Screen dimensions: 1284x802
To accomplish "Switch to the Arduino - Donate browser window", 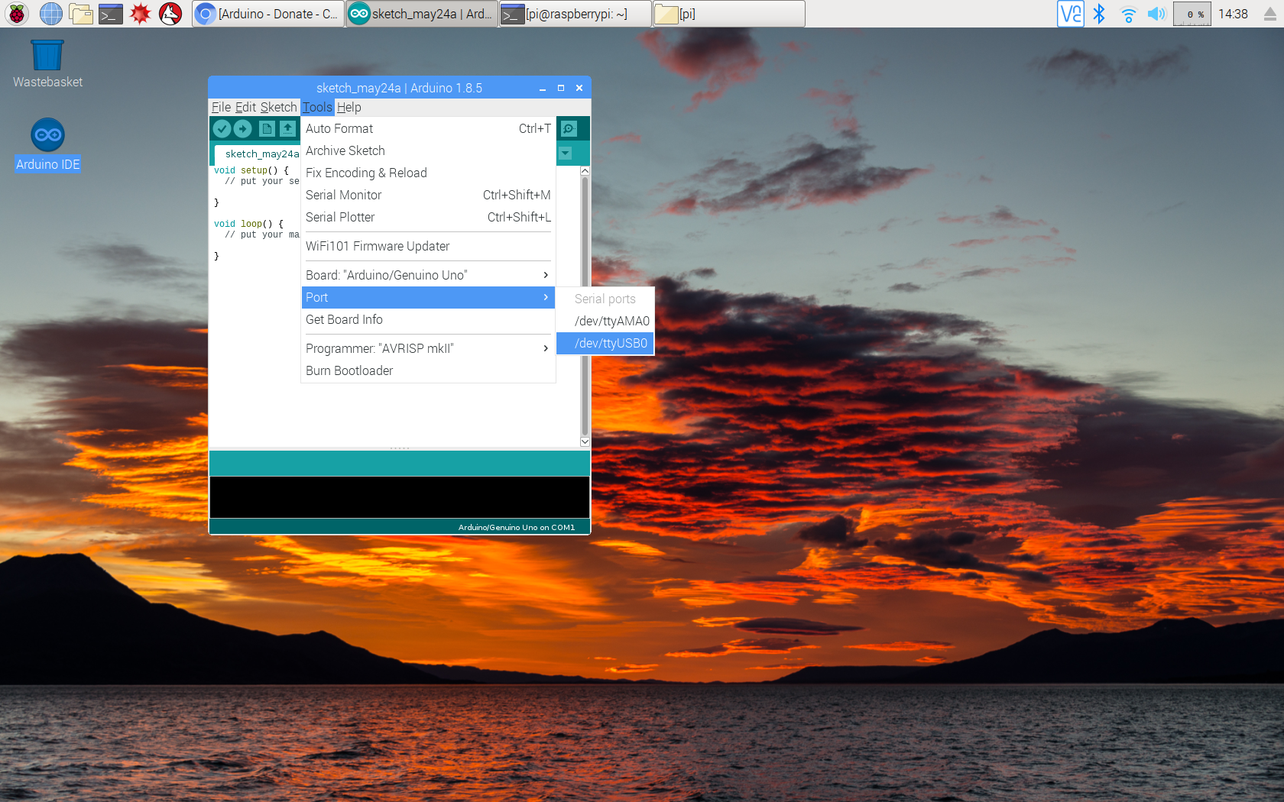I will click(x=267, y=14).
